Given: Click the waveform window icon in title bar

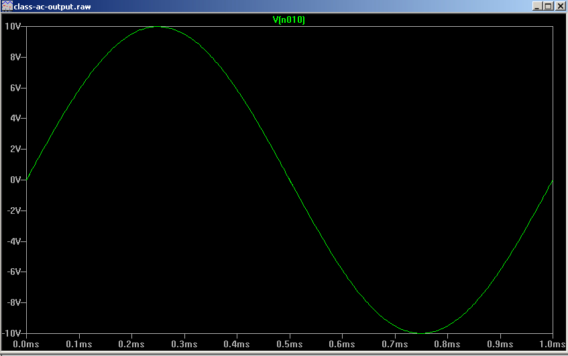Looking at the screenshot, I should [7, 6].
